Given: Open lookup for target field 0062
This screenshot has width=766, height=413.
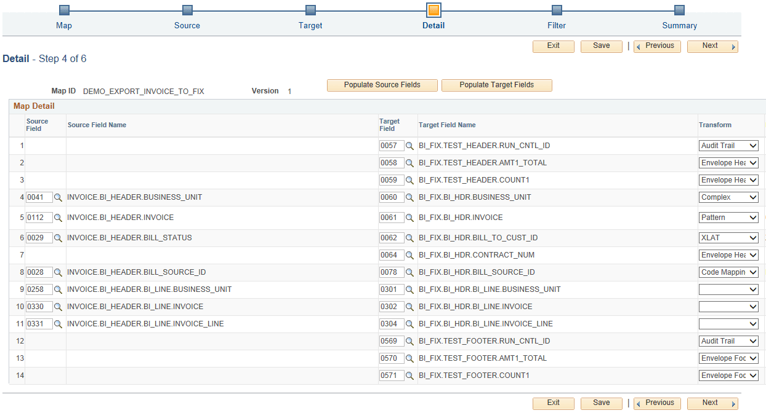Looking at the screenshot, I should (x=409, y=238).
